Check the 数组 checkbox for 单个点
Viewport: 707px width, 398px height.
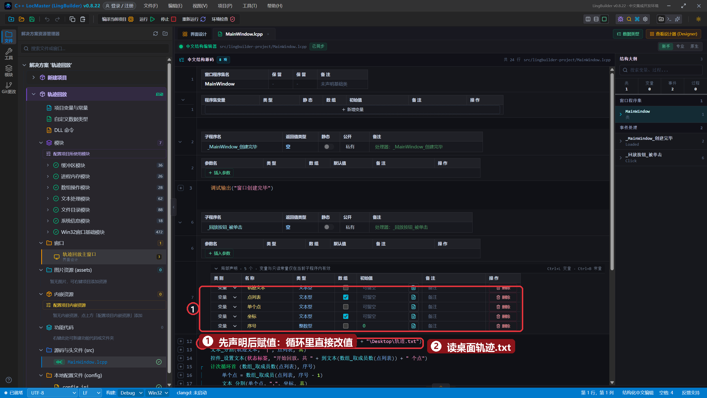click(345, 307)
